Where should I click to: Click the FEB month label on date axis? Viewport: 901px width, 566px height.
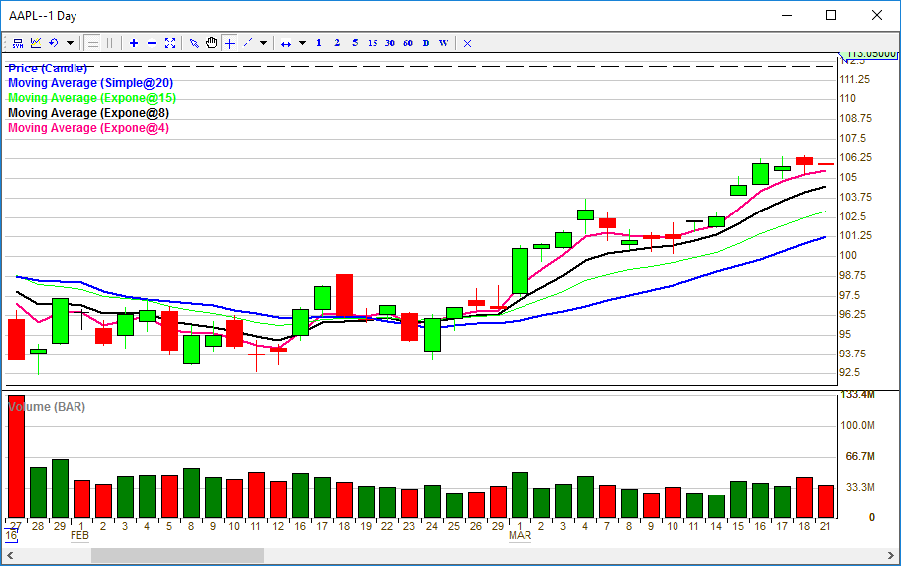(x=79, y=535)
